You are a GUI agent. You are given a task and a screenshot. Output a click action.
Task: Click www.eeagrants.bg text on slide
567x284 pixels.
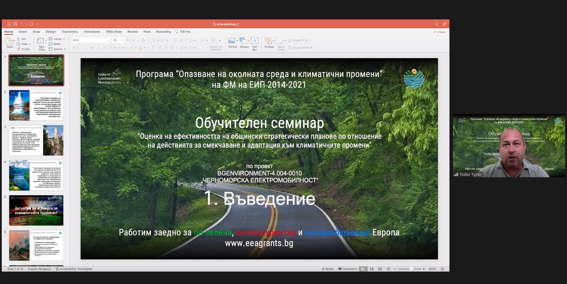259,243
